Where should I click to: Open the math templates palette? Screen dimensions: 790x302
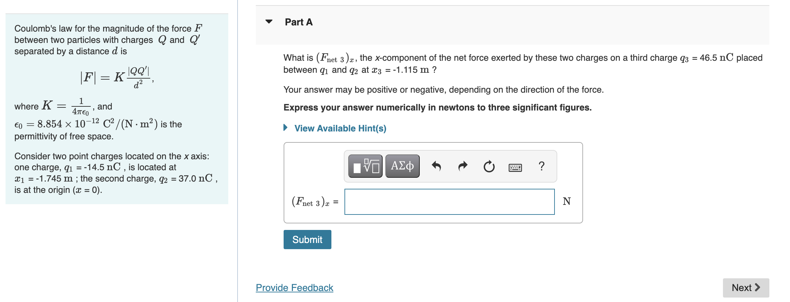point(365,166)
